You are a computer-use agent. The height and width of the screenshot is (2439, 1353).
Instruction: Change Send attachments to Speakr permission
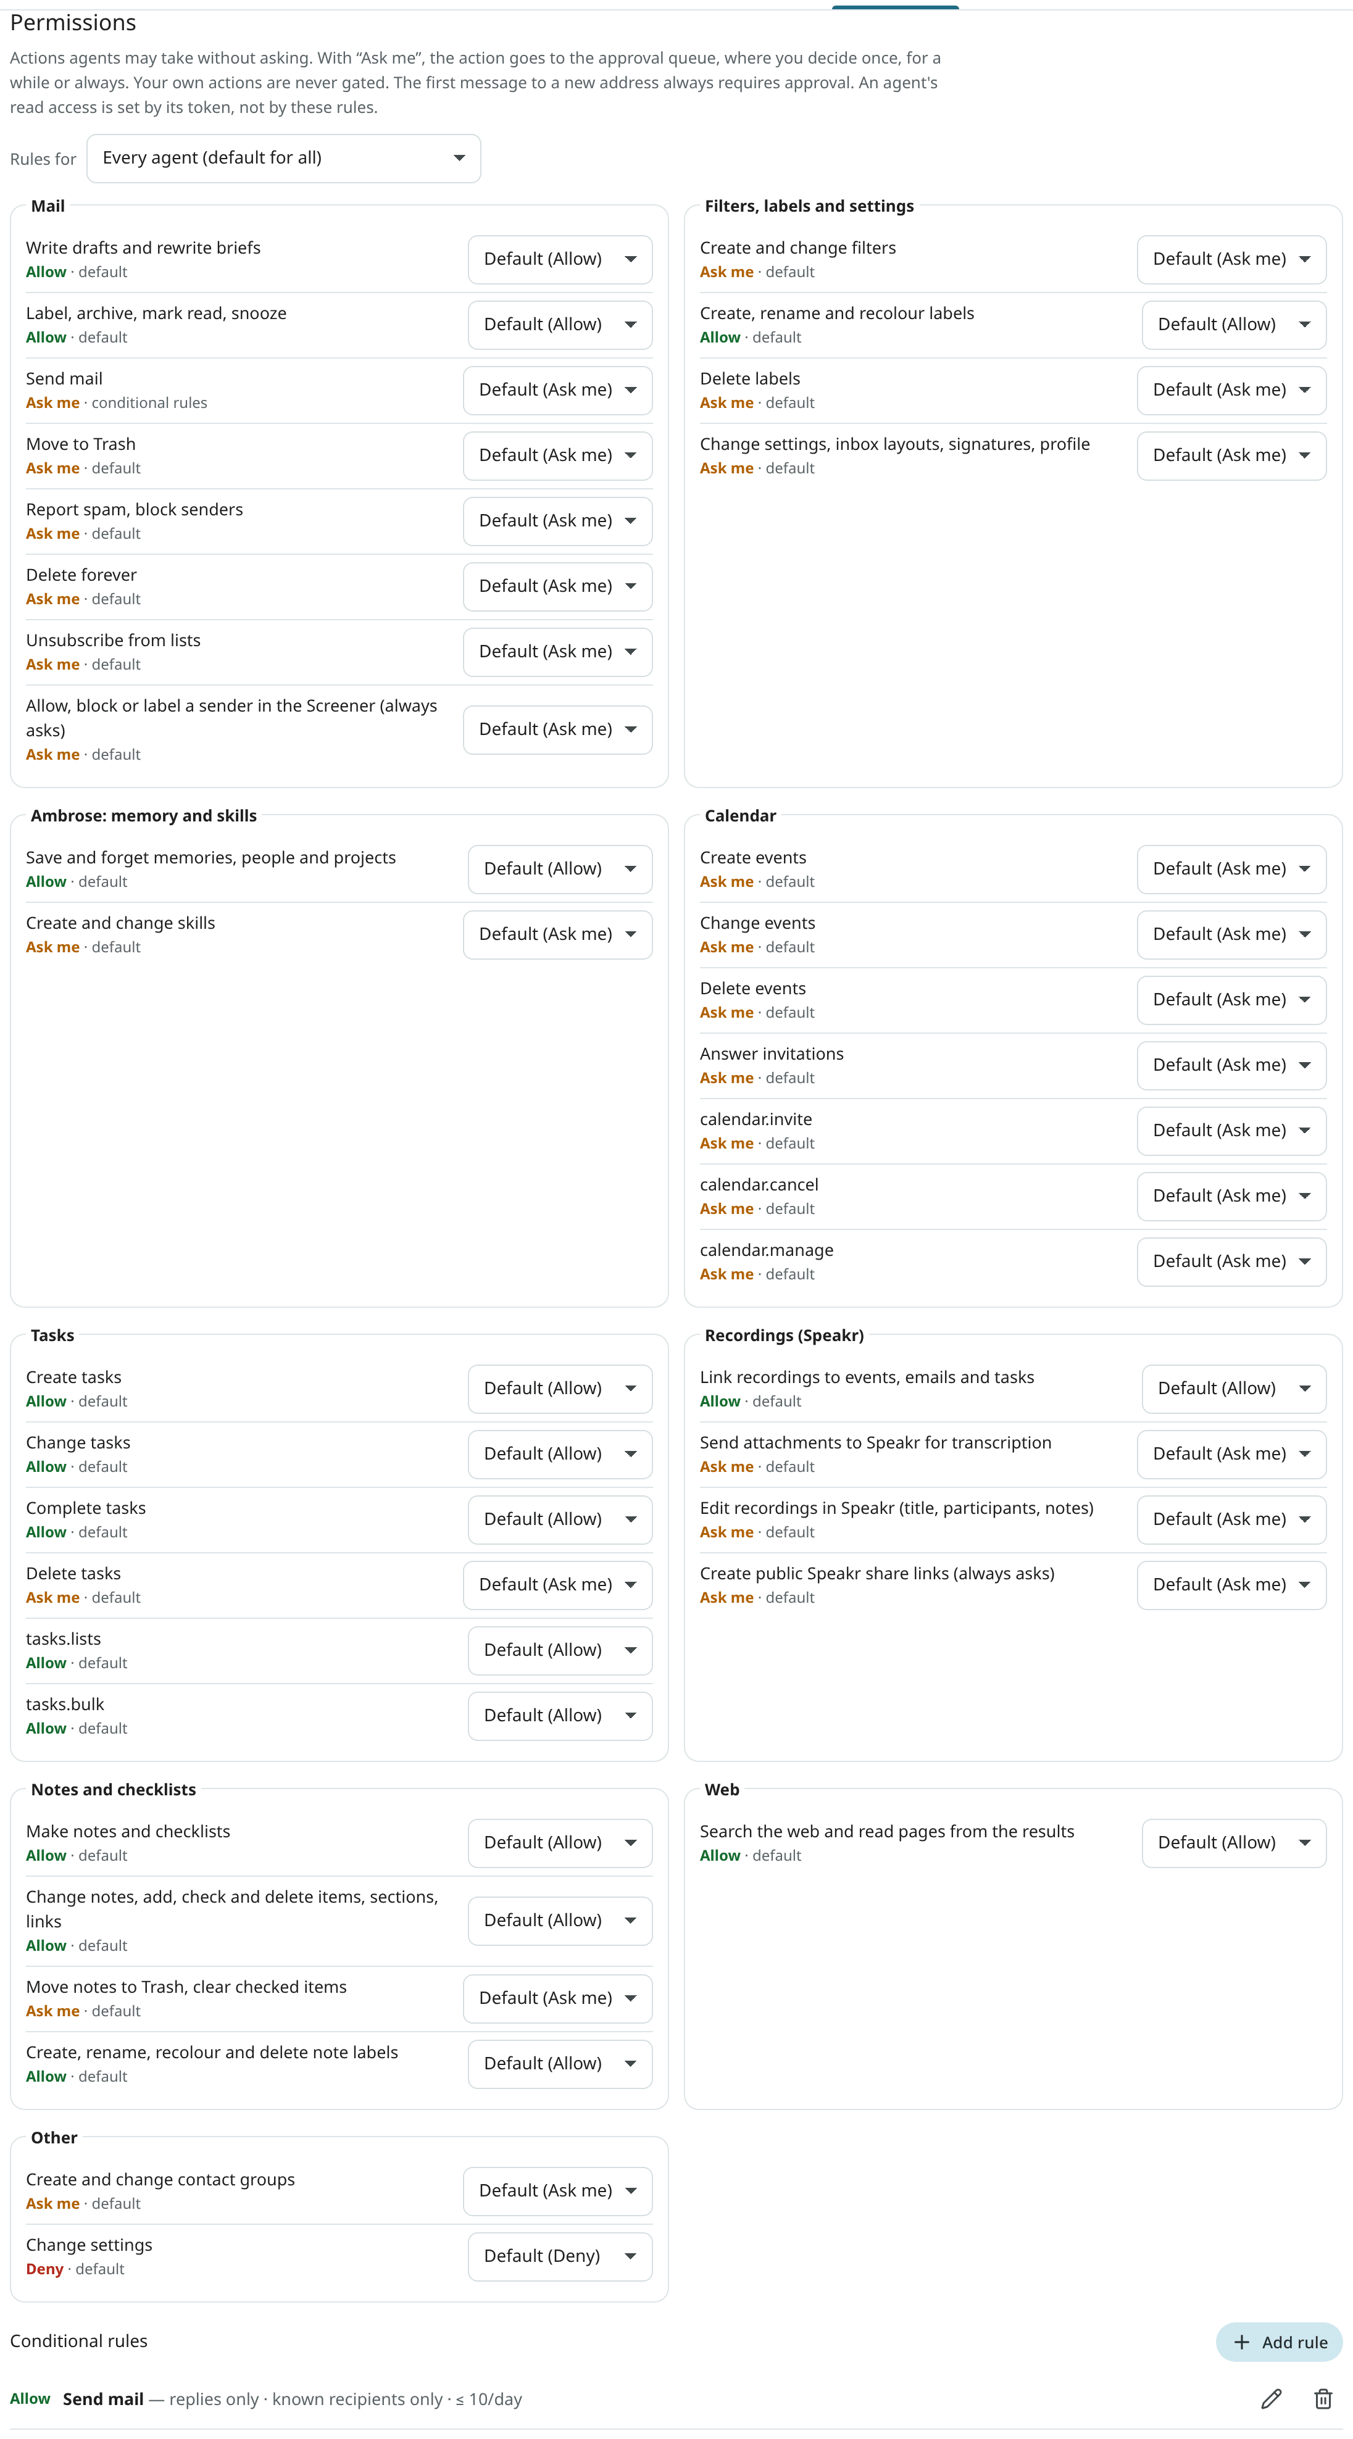pyautogui.click(x=1231, y=1454)
